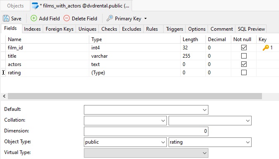Open the Options tab
The height and width of the screenshot is (159, 279).
click(197, 29)
